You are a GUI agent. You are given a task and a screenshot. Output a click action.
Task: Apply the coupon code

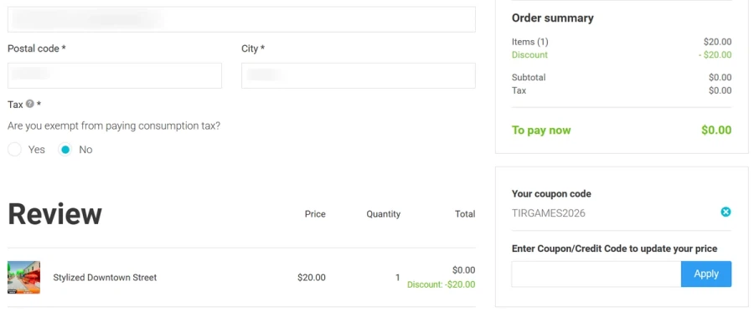[706, 274]
